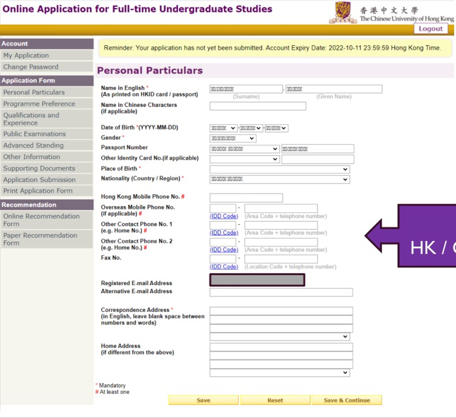Open IDD Code link under Fax No.

click(x=224, y=267)
